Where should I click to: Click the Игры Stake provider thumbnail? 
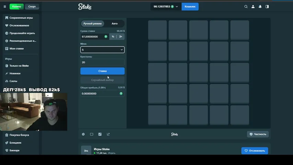[x=86, y=151]
